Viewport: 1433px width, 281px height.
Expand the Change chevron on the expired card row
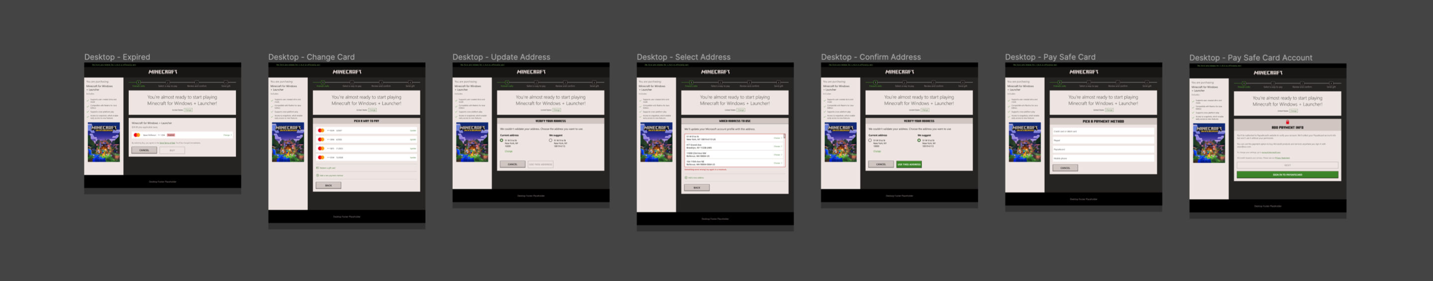[231, 135]
